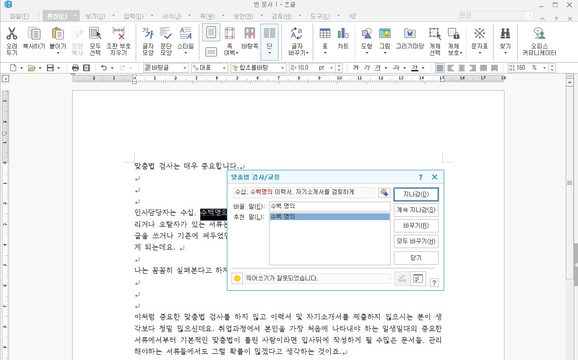Image resolution: width=578 pixels, height=360 pixels.
Task: Insert a picture with the 그림 icon
Action: [385, 37]
